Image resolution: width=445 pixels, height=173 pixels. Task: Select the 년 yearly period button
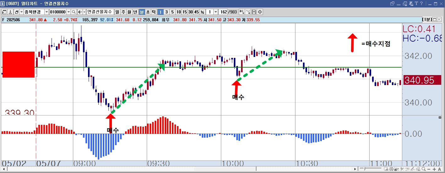tap(135, 12)
